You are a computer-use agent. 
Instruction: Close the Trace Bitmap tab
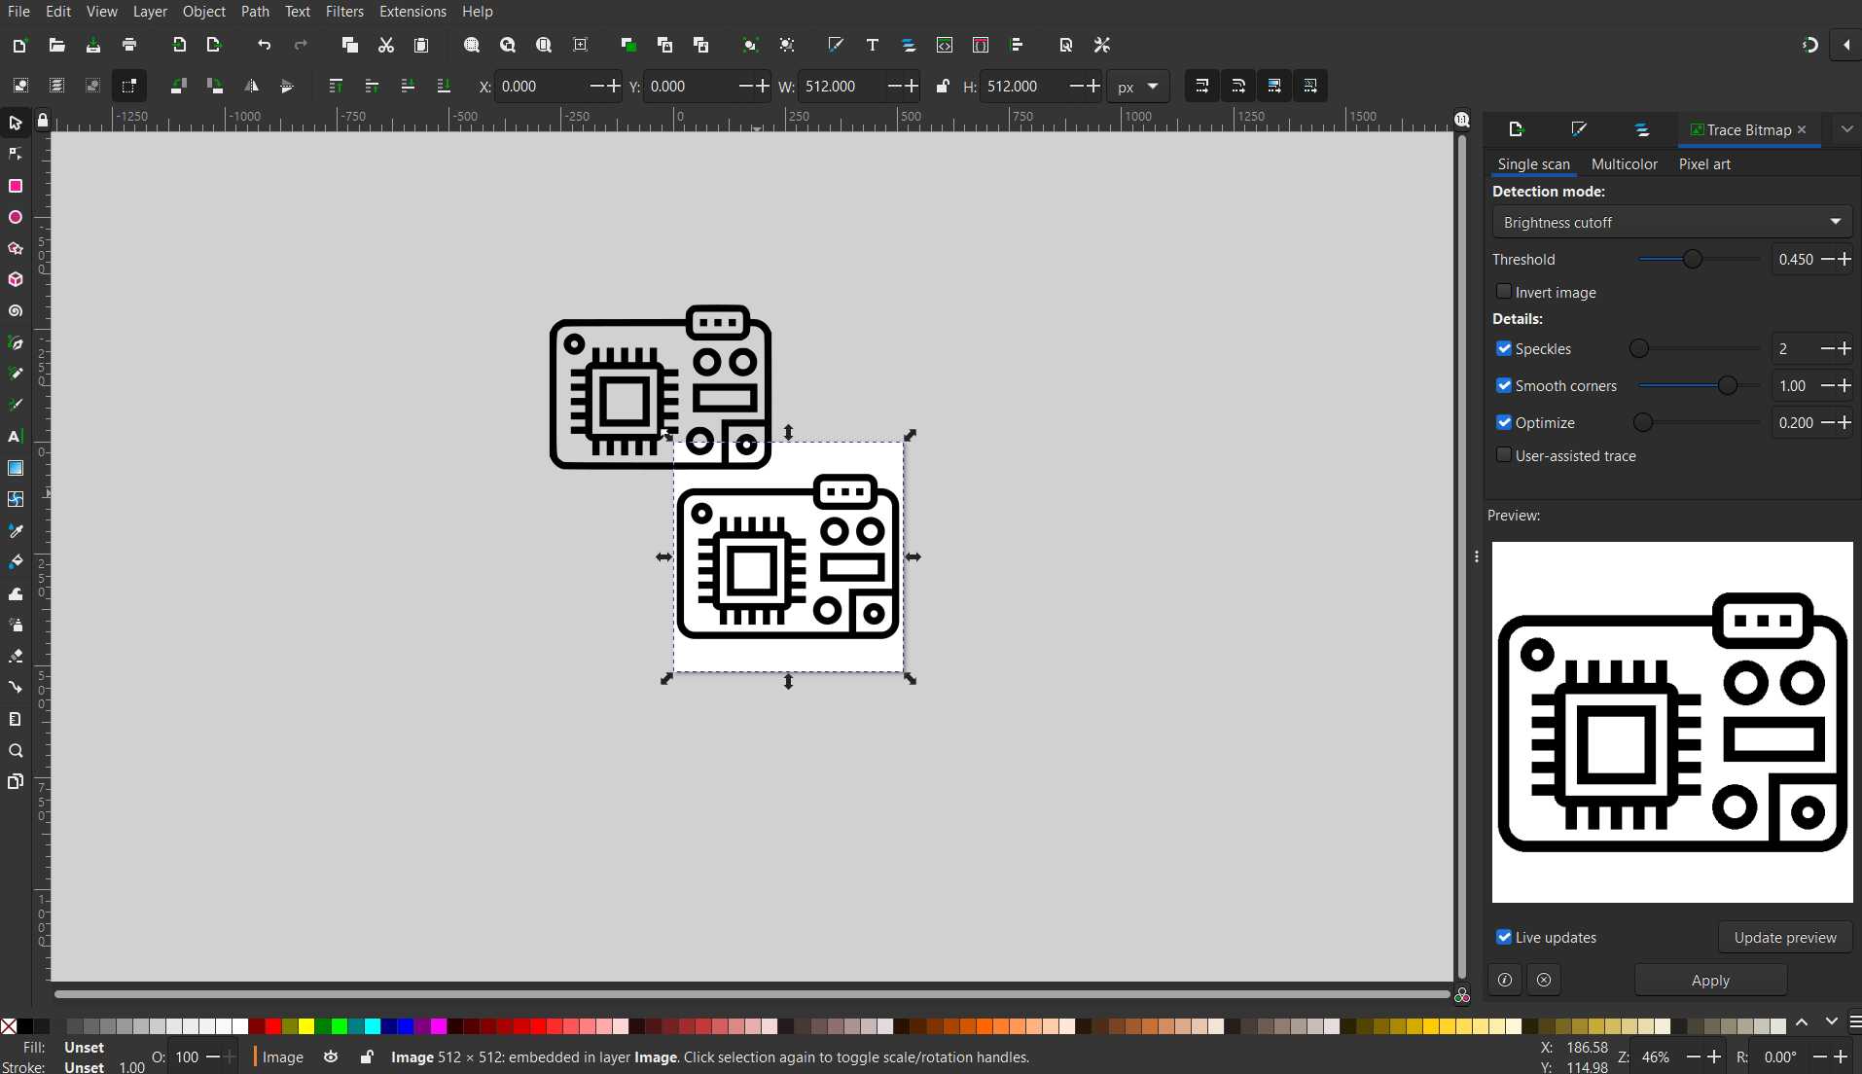1802,129
